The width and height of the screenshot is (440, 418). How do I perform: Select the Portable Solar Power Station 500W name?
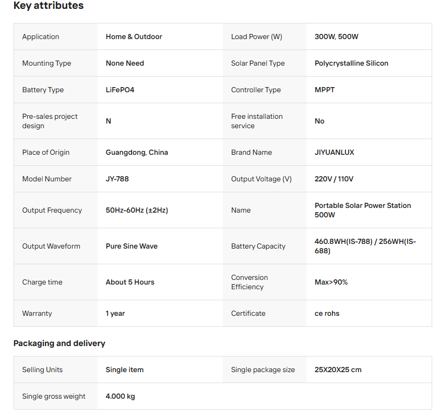click(363, 210)
